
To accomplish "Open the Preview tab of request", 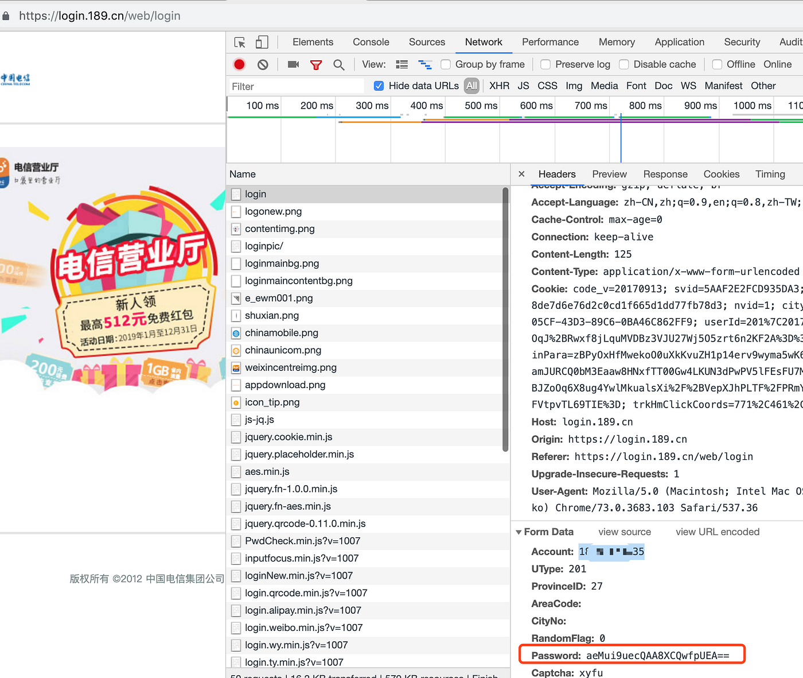I will [x=609, y=174].
